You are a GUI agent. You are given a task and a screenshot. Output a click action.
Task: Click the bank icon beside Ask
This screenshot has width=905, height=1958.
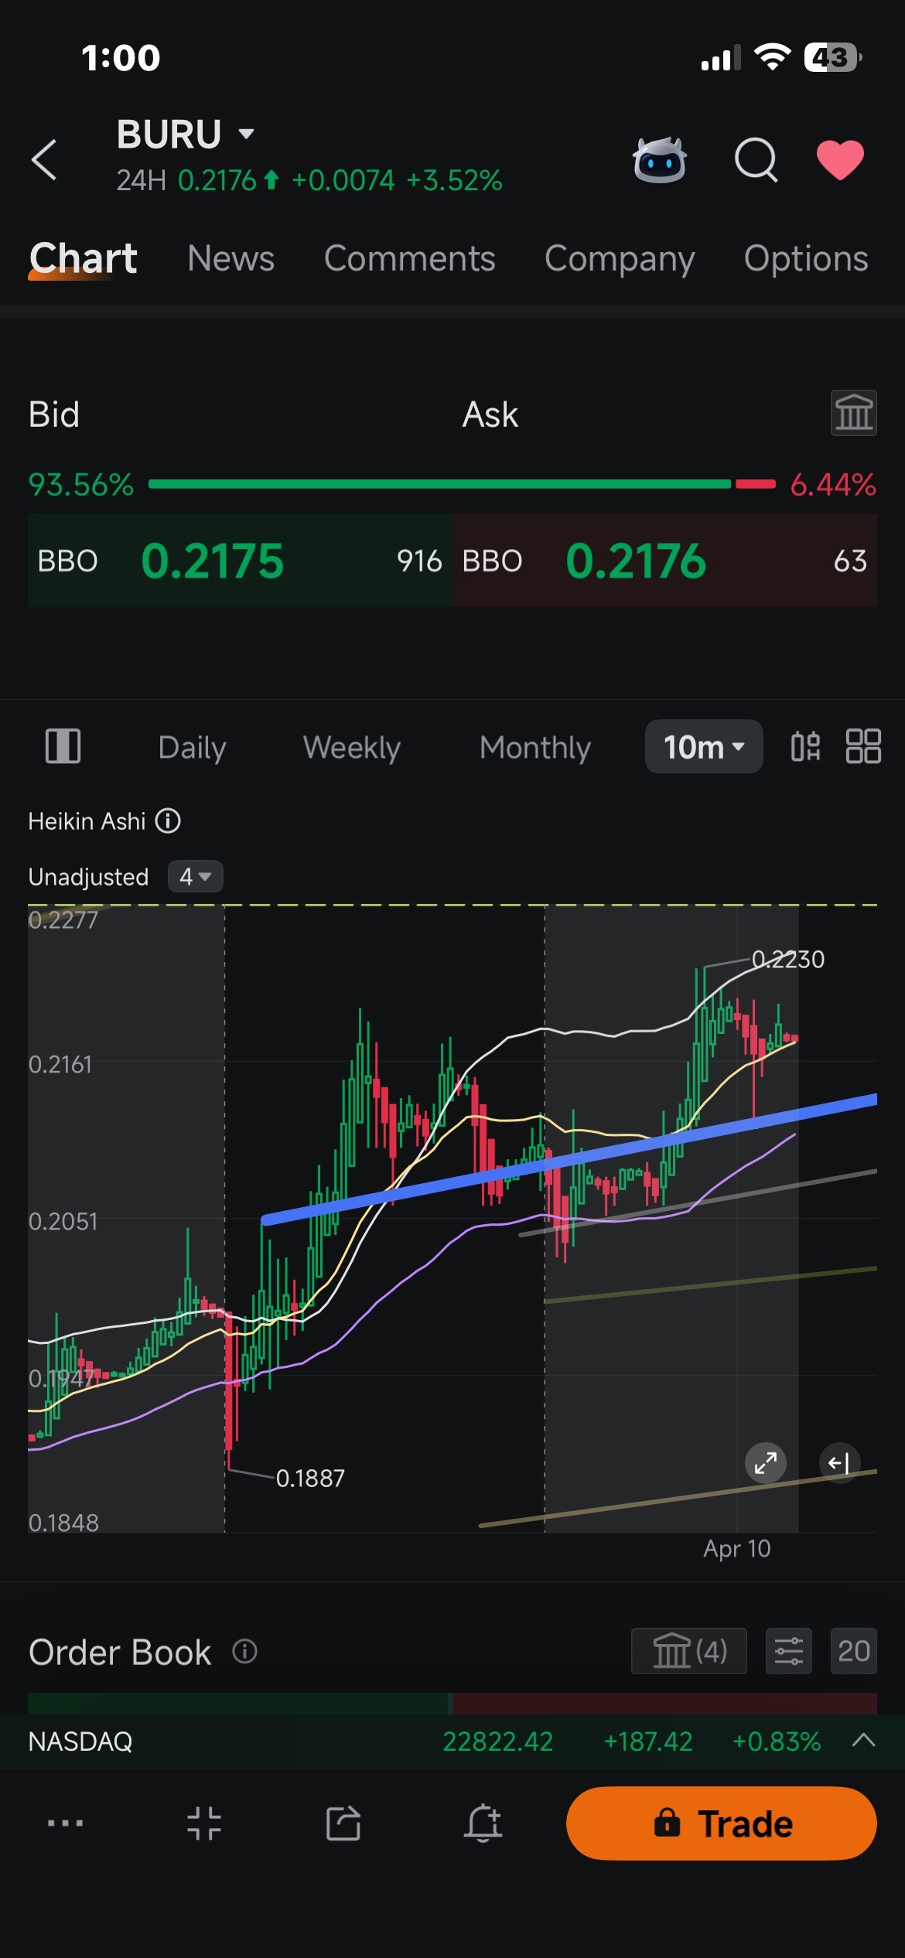tap(853, 413)
